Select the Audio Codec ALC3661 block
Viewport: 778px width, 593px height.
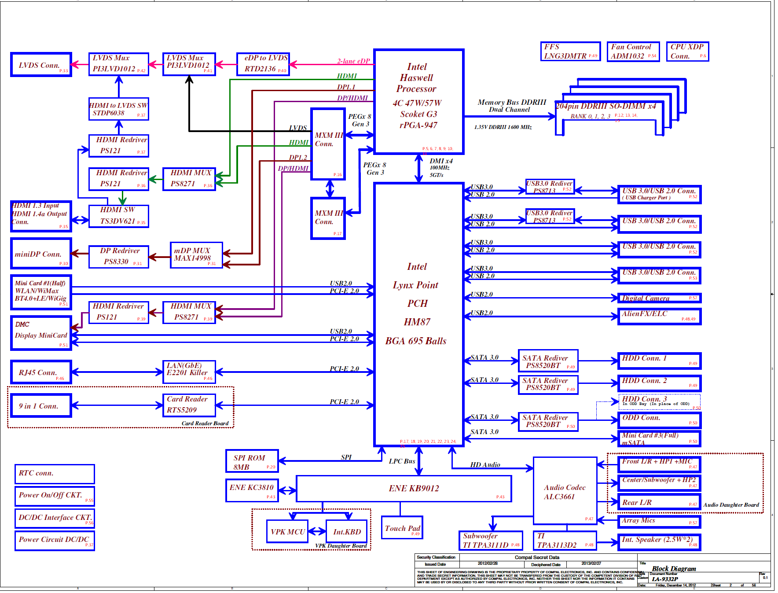565,491
